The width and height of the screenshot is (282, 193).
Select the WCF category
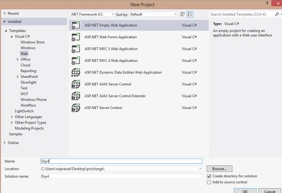(x=24, y=94)
